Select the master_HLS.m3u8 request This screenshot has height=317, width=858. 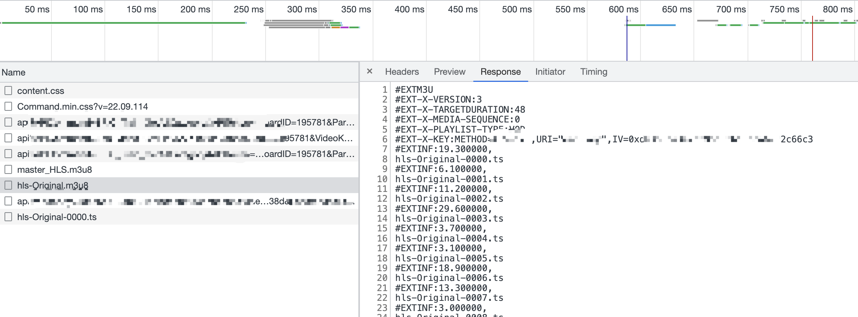tap(179, 169)
